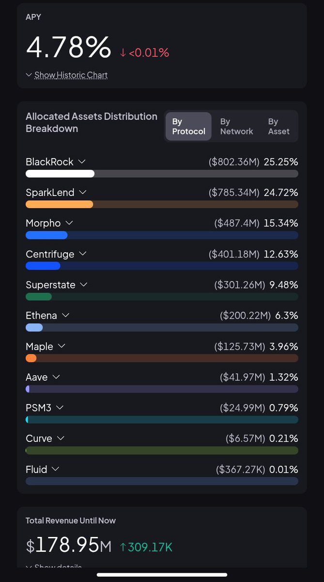This screenshot has width=324, height=582.
Task: Expand the BlackRock protocol chevron
Action: point(82,161)
